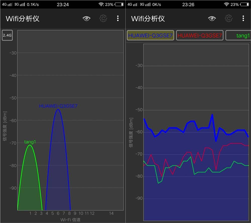
Task: Tap the wifi status icon in right status bar
Action: point(226,4)
